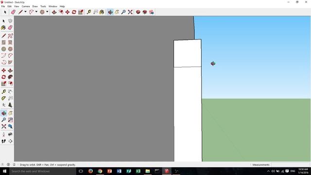The image size is (311, 175).
Task: Select the Walk tool
Action: pyautogui.click(x=3, y=141)
